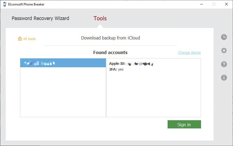
Task: Open the history clock icon in sidebar
Action: point(224,37)
